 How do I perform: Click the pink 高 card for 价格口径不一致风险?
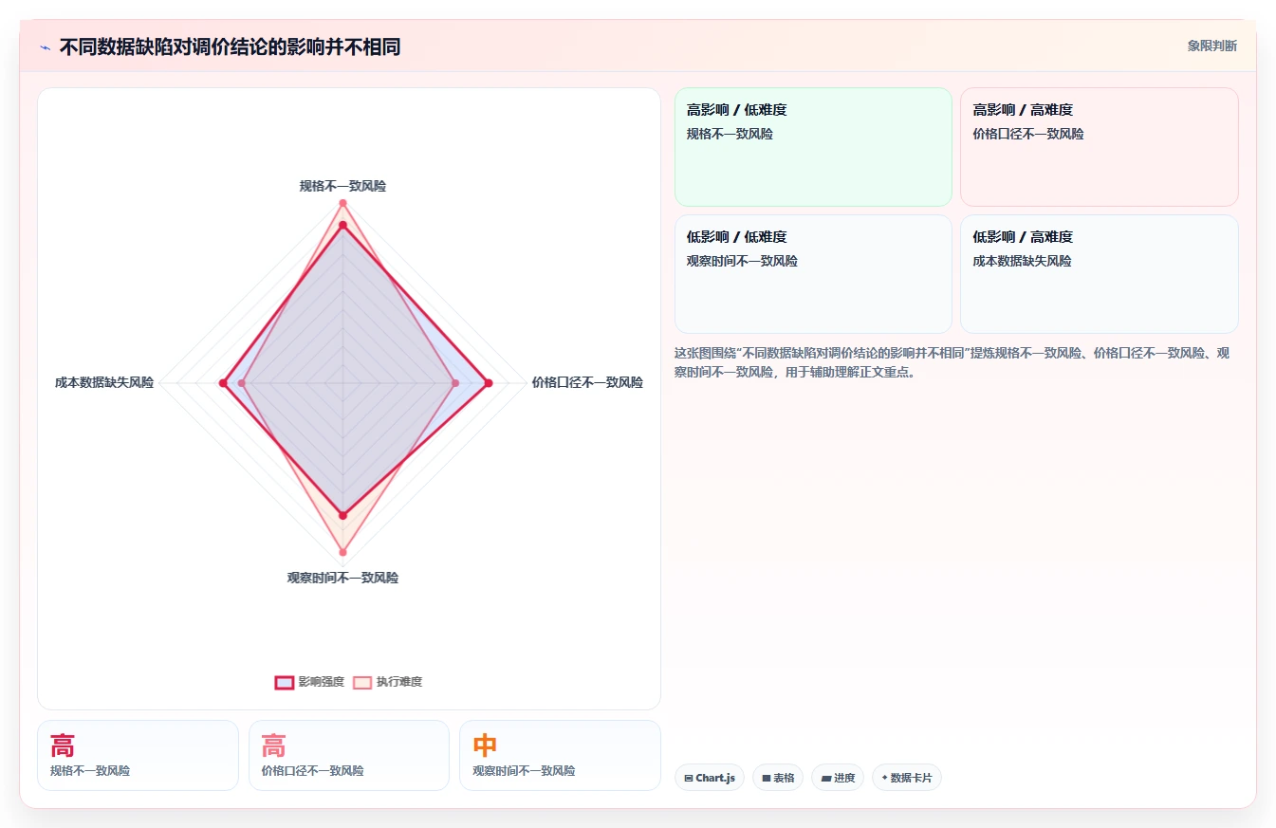349,755
